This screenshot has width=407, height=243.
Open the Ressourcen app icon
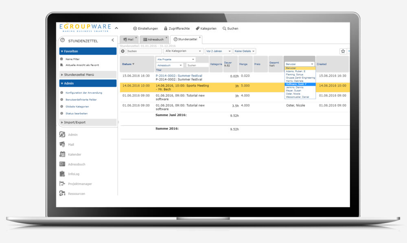[x=62, y=193]
